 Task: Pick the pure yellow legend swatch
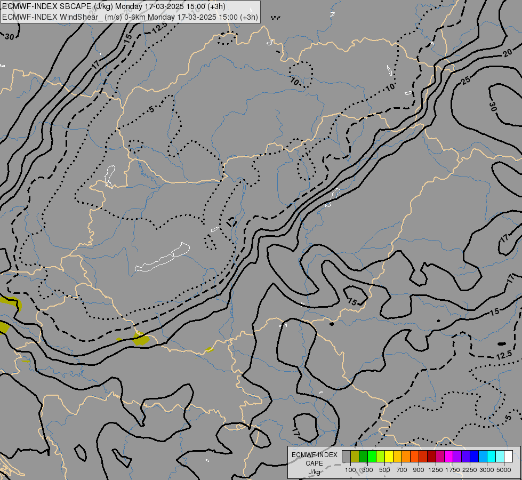click(389, 456)
